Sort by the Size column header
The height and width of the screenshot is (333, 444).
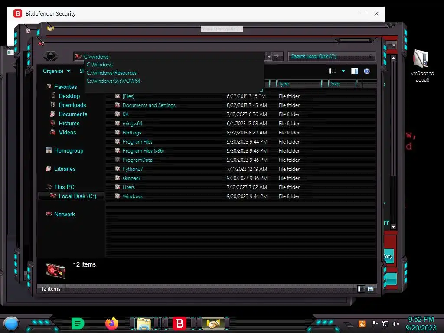pos(343,84)
